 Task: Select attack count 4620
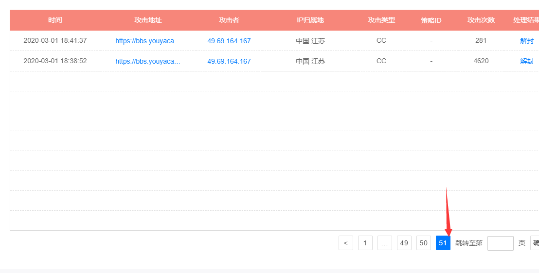click(481, 61)
